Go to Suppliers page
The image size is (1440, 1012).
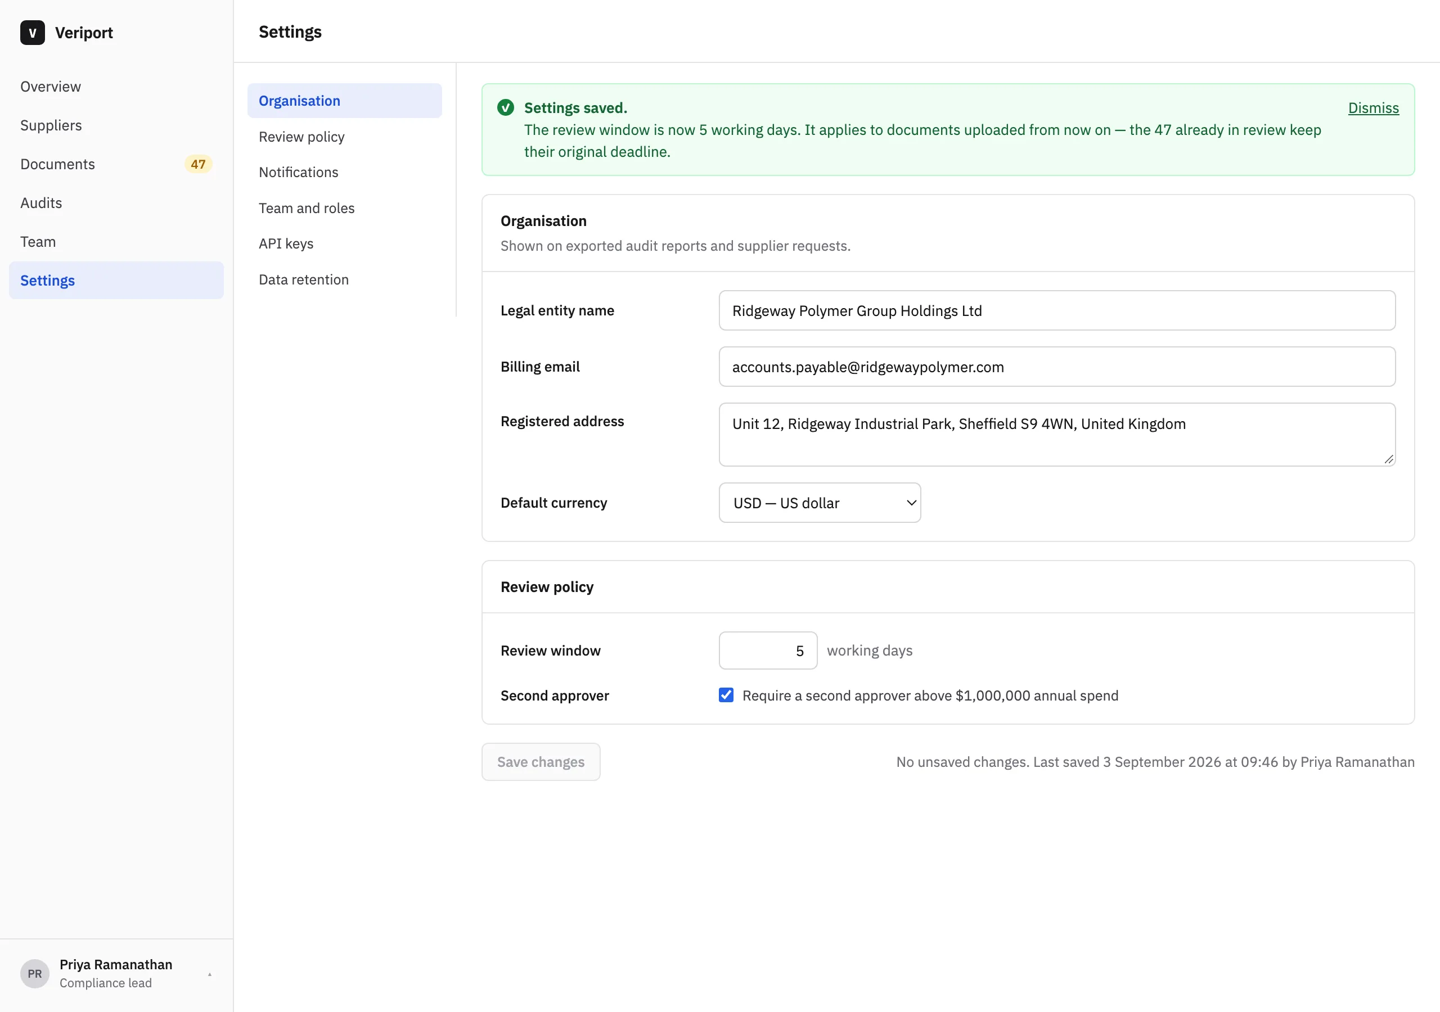click(x=116, y=125)
